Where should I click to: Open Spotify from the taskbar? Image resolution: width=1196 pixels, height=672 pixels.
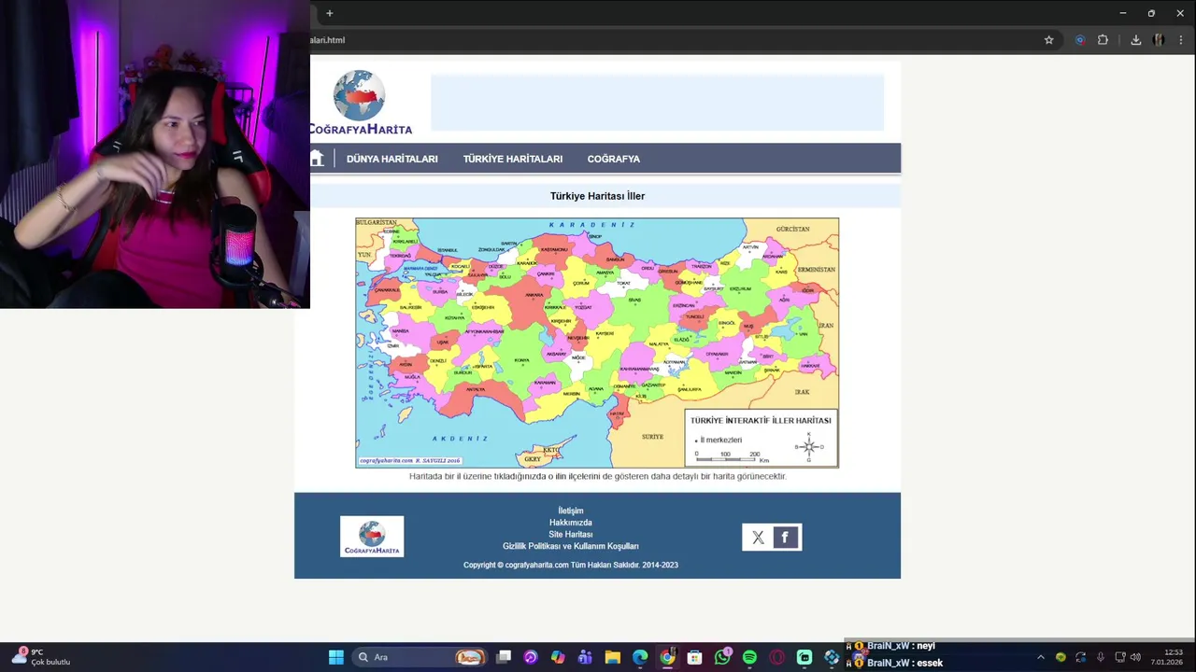(x=749, y=657)
